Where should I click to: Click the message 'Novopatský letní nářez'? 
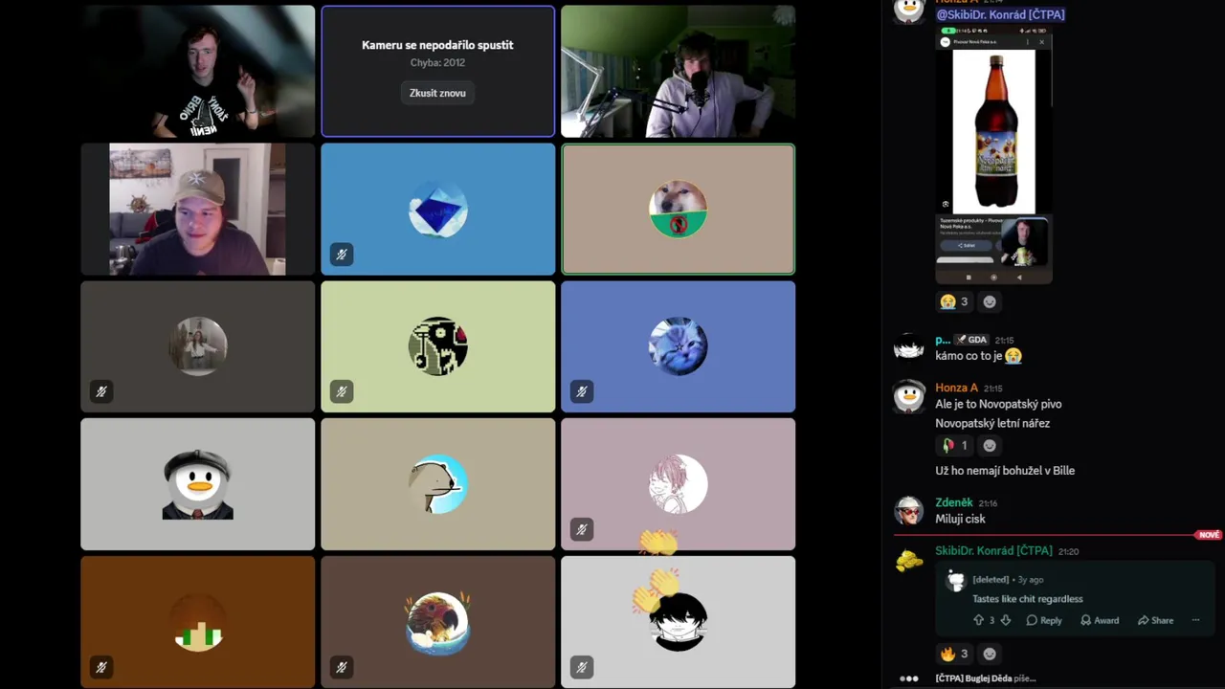(992, 423)
